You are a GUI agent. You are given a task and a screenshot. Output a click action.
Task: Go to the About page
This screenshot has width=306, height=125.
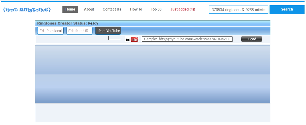coord(89,9)
